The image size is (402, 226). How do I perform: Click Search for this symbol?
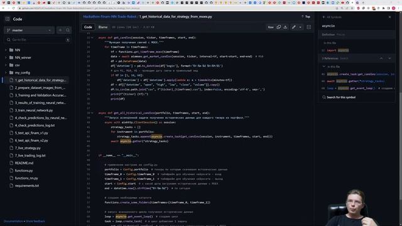coord(339,97)
